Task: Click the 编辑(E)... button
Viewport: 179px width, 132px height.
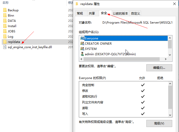Action: pyautogui.click(x=159, y=68)
